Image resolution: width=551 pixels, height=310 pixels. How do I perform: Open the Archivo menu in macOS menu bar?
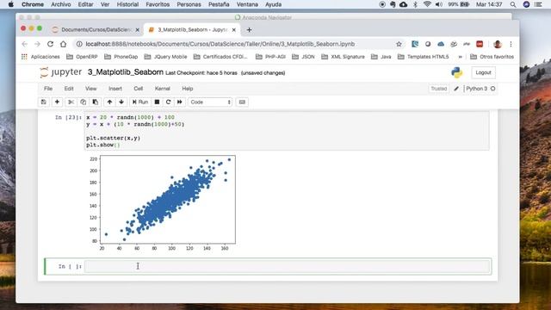coord(61,4)
